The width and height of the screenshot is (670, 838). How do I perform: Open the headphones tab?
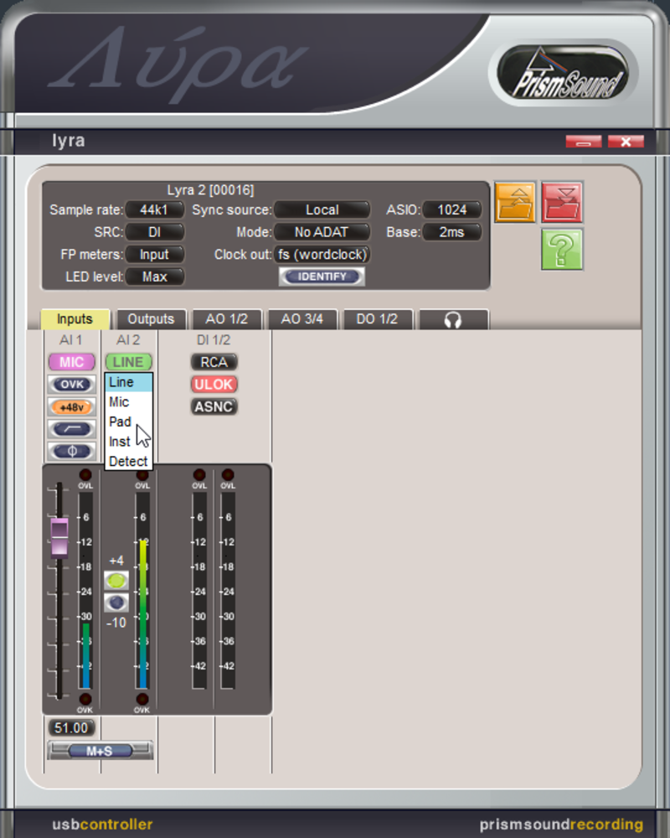[453, 319]
